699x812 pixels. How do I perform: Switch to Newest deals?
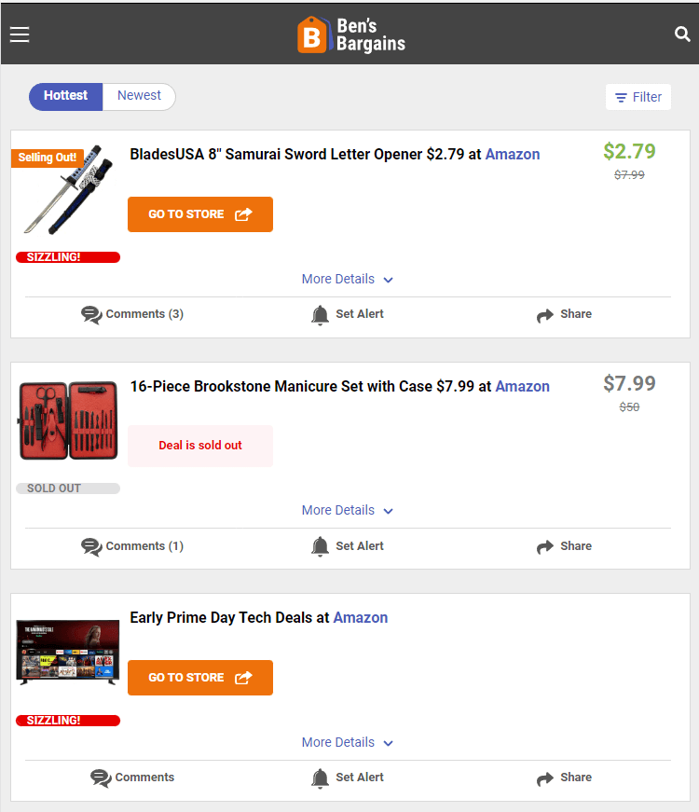139,96
